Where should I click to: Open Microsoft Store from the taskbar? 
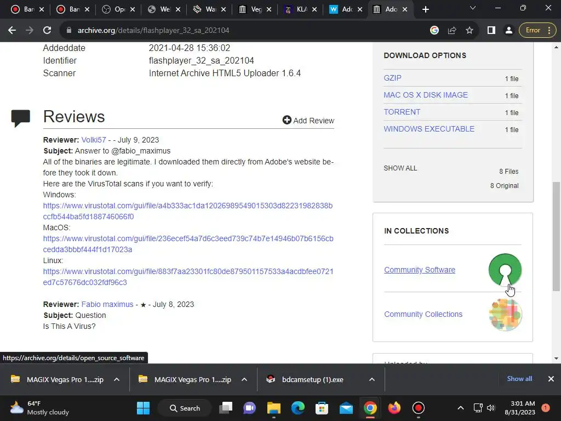[x=322, y=408]
